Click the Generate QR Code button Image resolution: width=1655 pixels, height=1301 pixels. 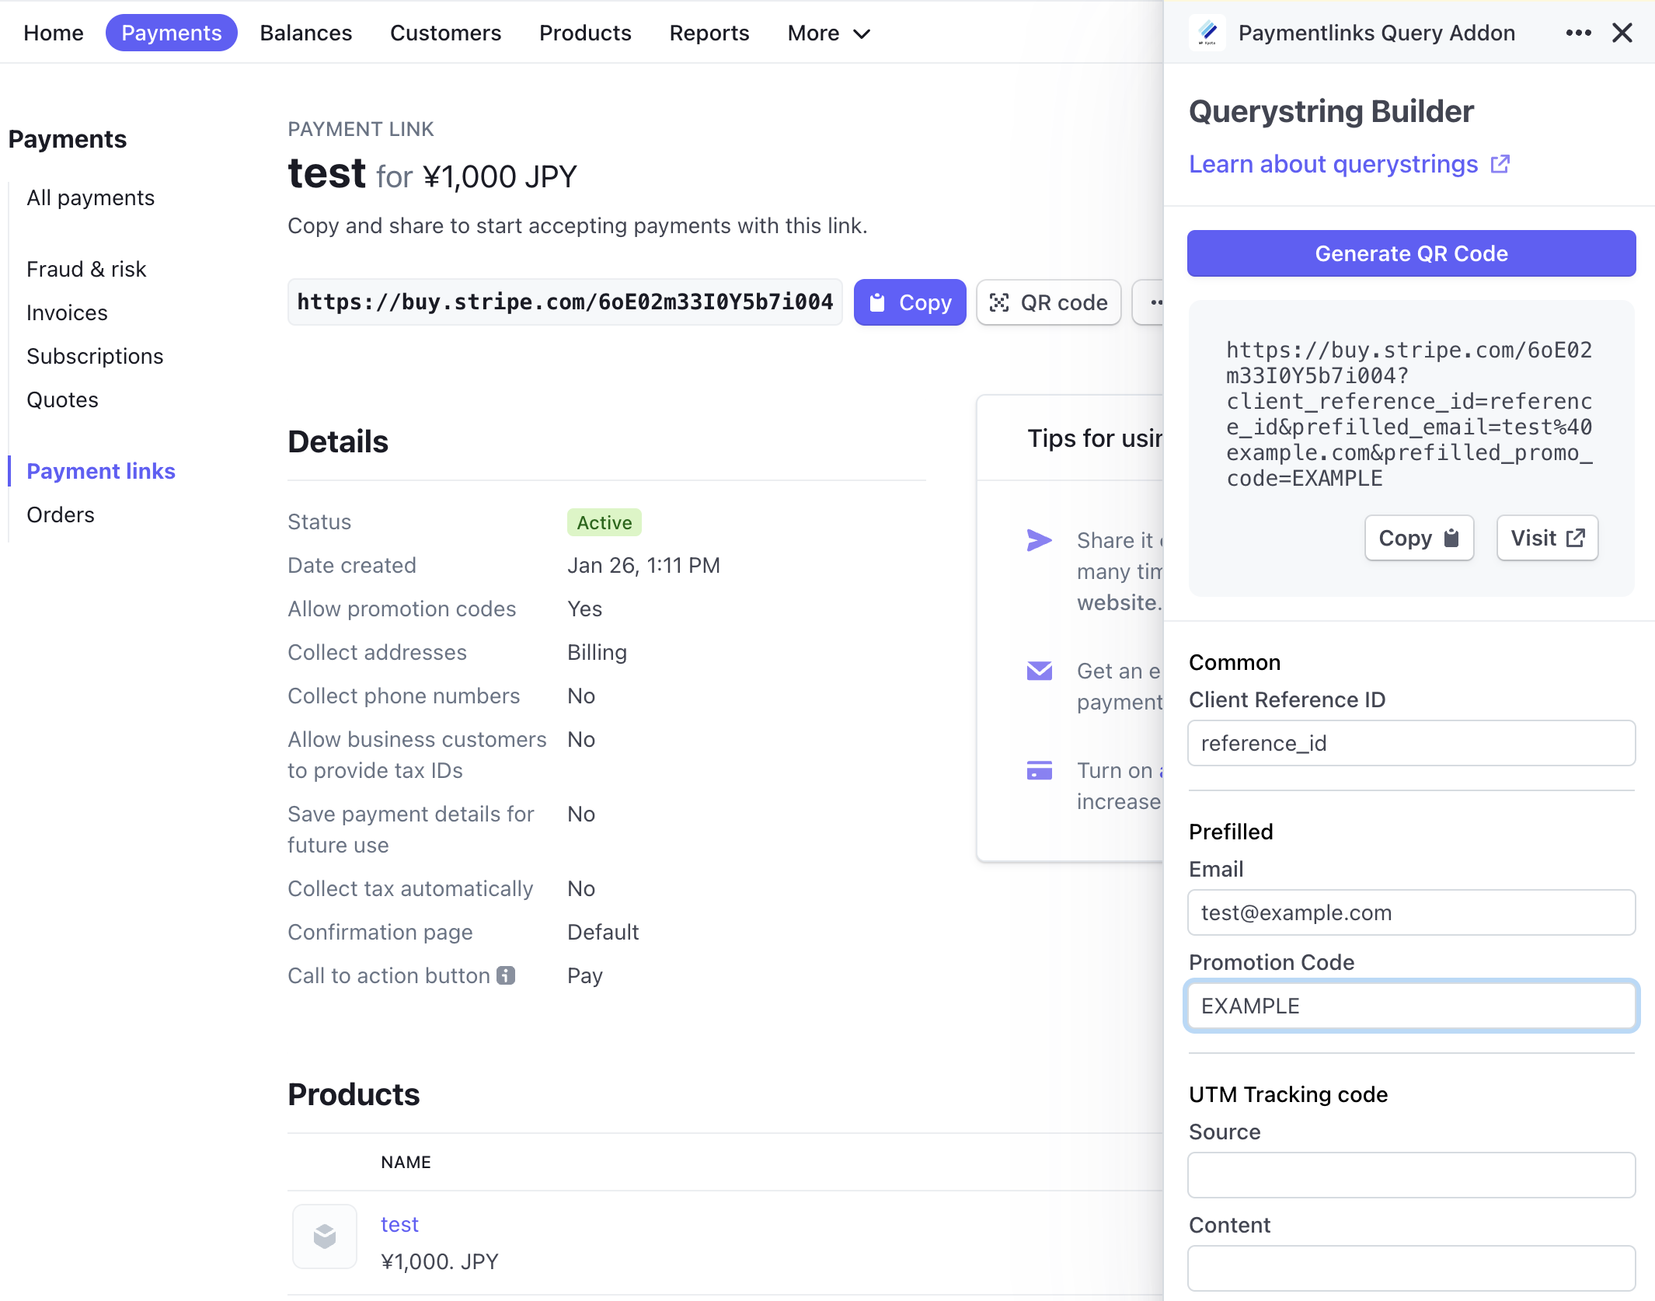(1411, 253)
